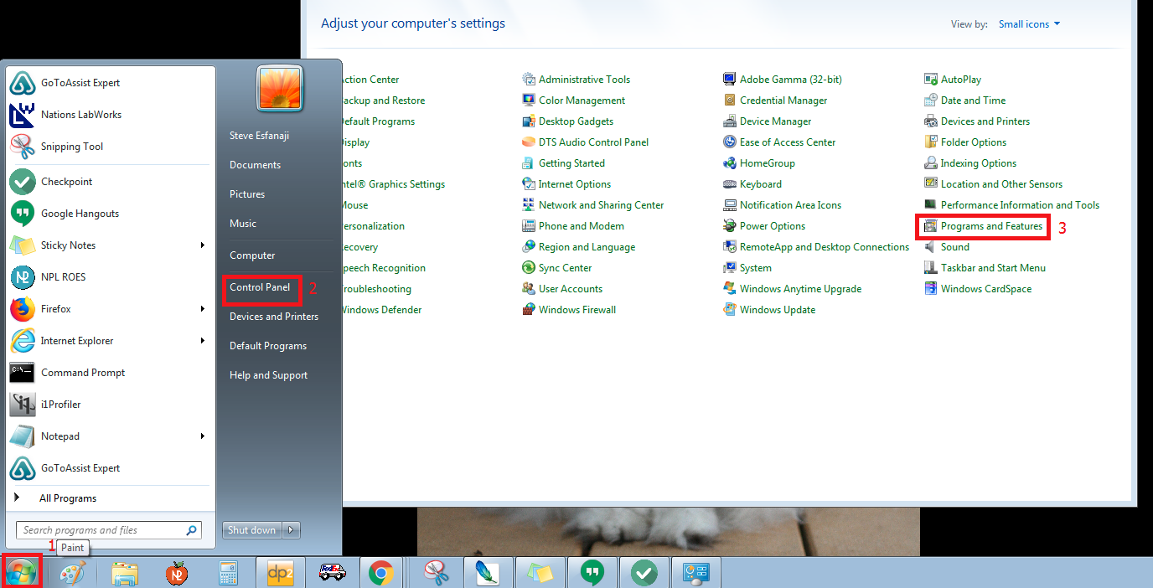Open Programs and Features link
Screen dimensions: 1153x588
pyautogui.click(x=991, y=226)
